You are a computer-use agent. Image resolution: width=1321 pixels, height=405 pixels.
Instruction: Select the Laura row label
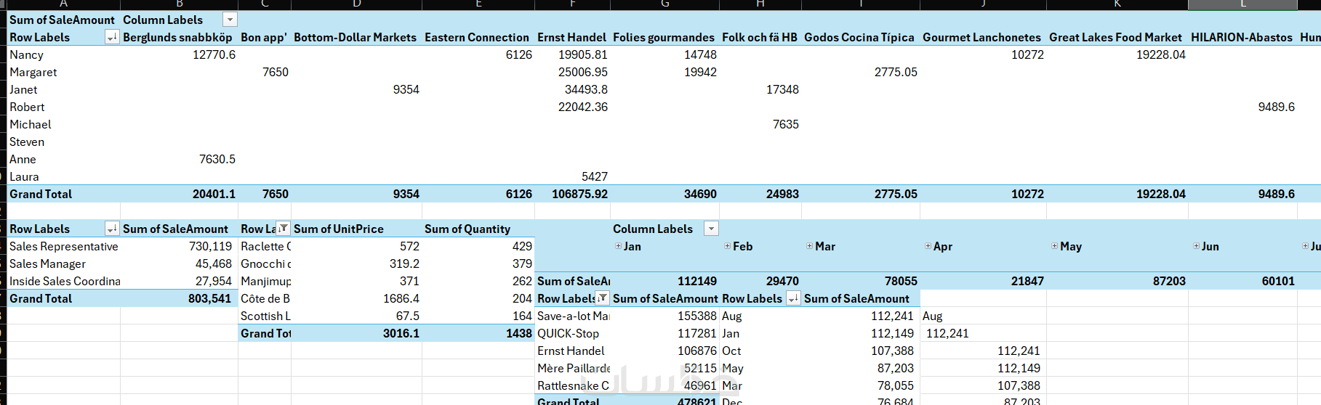click(24, 176)
